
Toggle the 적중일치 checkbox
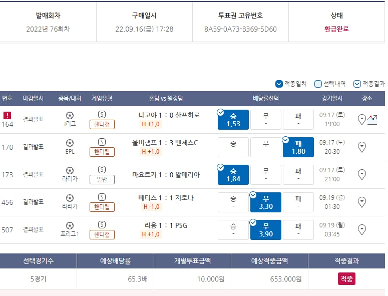[x=279, y=84]
